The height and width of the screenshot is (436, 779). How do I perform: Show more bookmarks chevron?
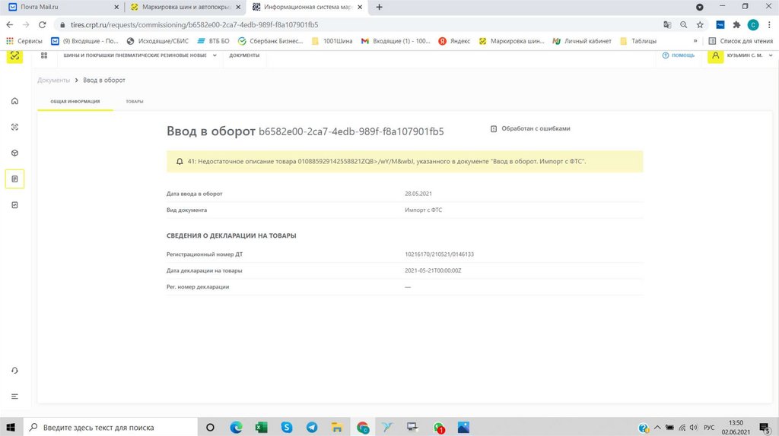click(695, 41)
